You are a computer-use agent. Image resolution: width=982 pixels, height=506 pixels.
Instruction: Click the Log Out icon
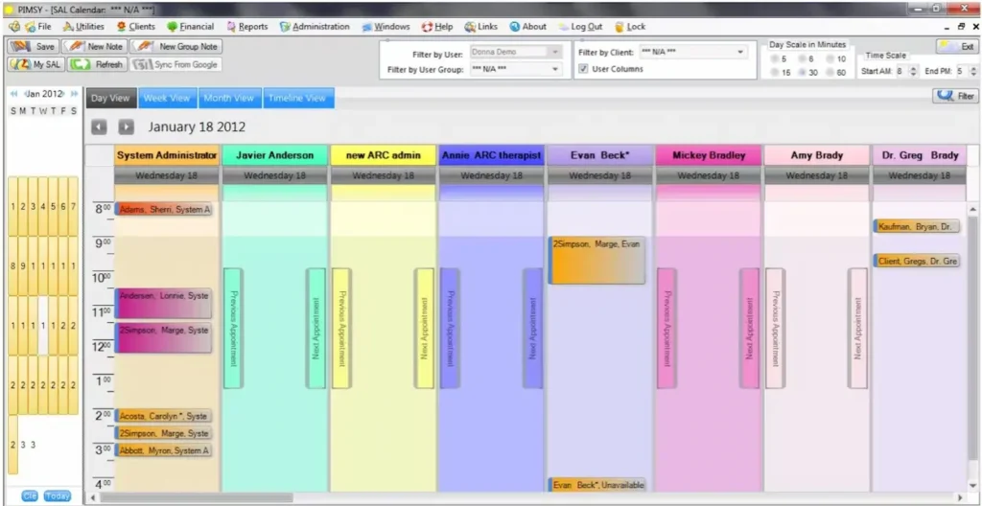point(564,27)
